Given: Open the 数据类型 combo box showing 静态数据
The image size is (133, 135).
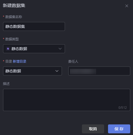Looking at the screenshot, I should [34, 49].
